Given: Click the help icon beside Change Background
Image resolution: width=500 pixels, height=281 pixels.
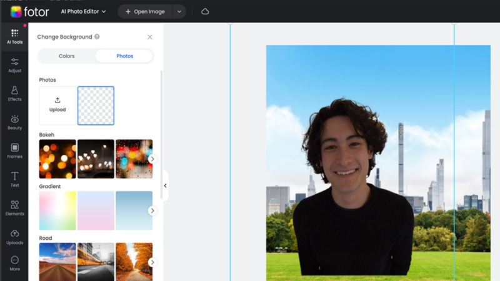Looking at the screenshot, I should [97, 37].
